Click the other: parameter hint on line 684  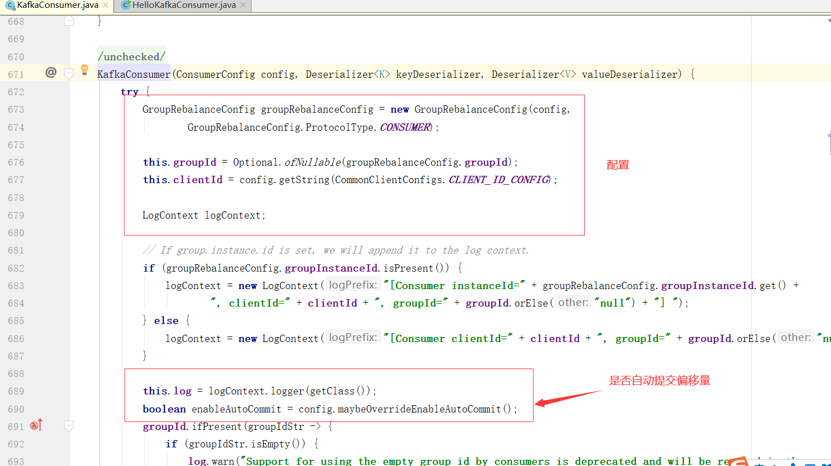[x=573, y=303]
